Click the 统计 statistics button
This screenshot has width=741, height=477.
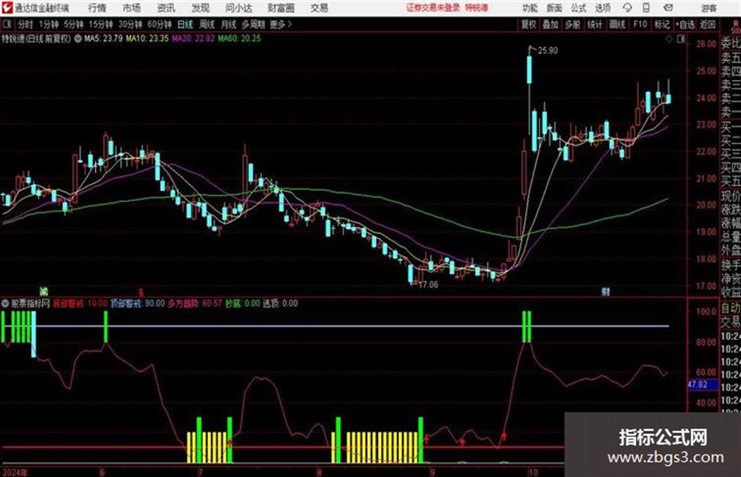coord(595,24)
